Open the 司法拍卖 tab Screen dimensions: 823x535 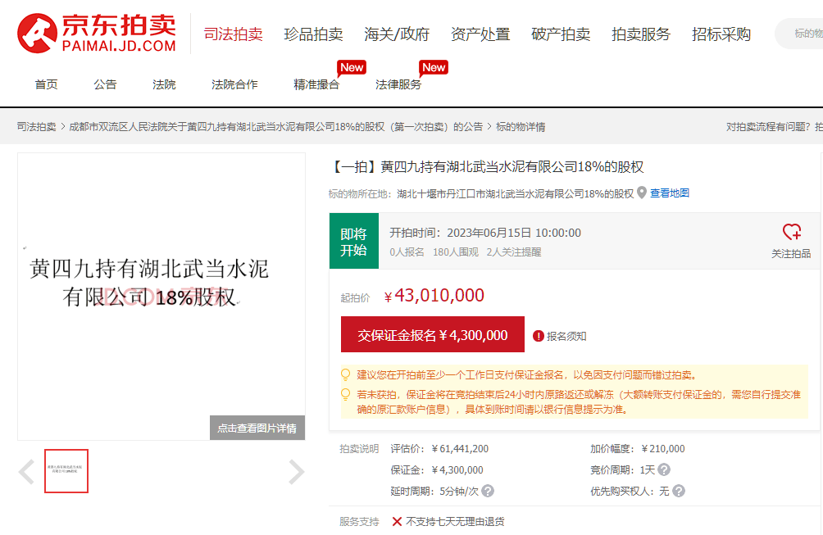click(233, 34)
